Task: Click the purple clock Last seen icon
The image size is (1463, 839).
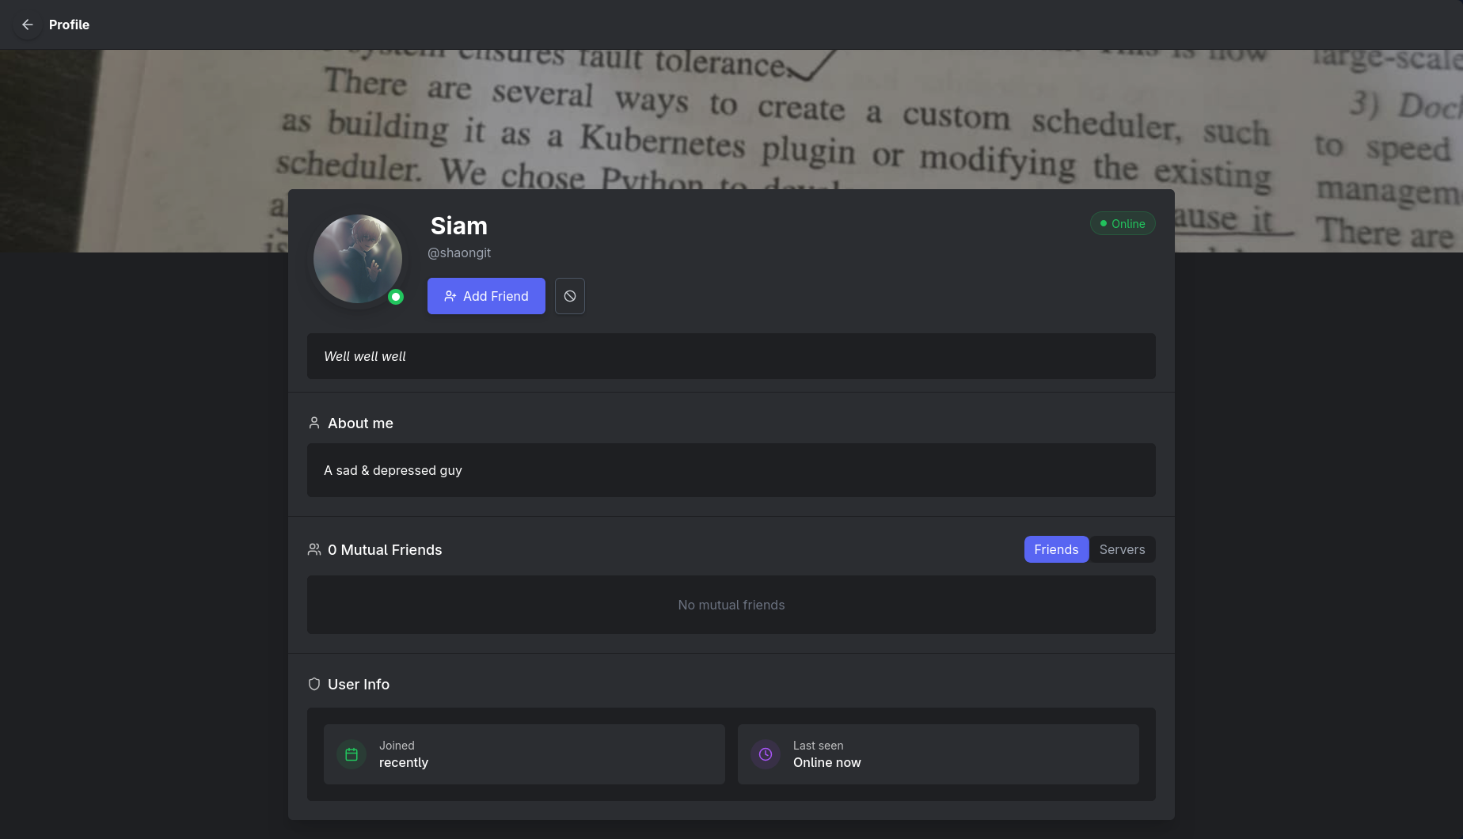Action: [766, 754]
